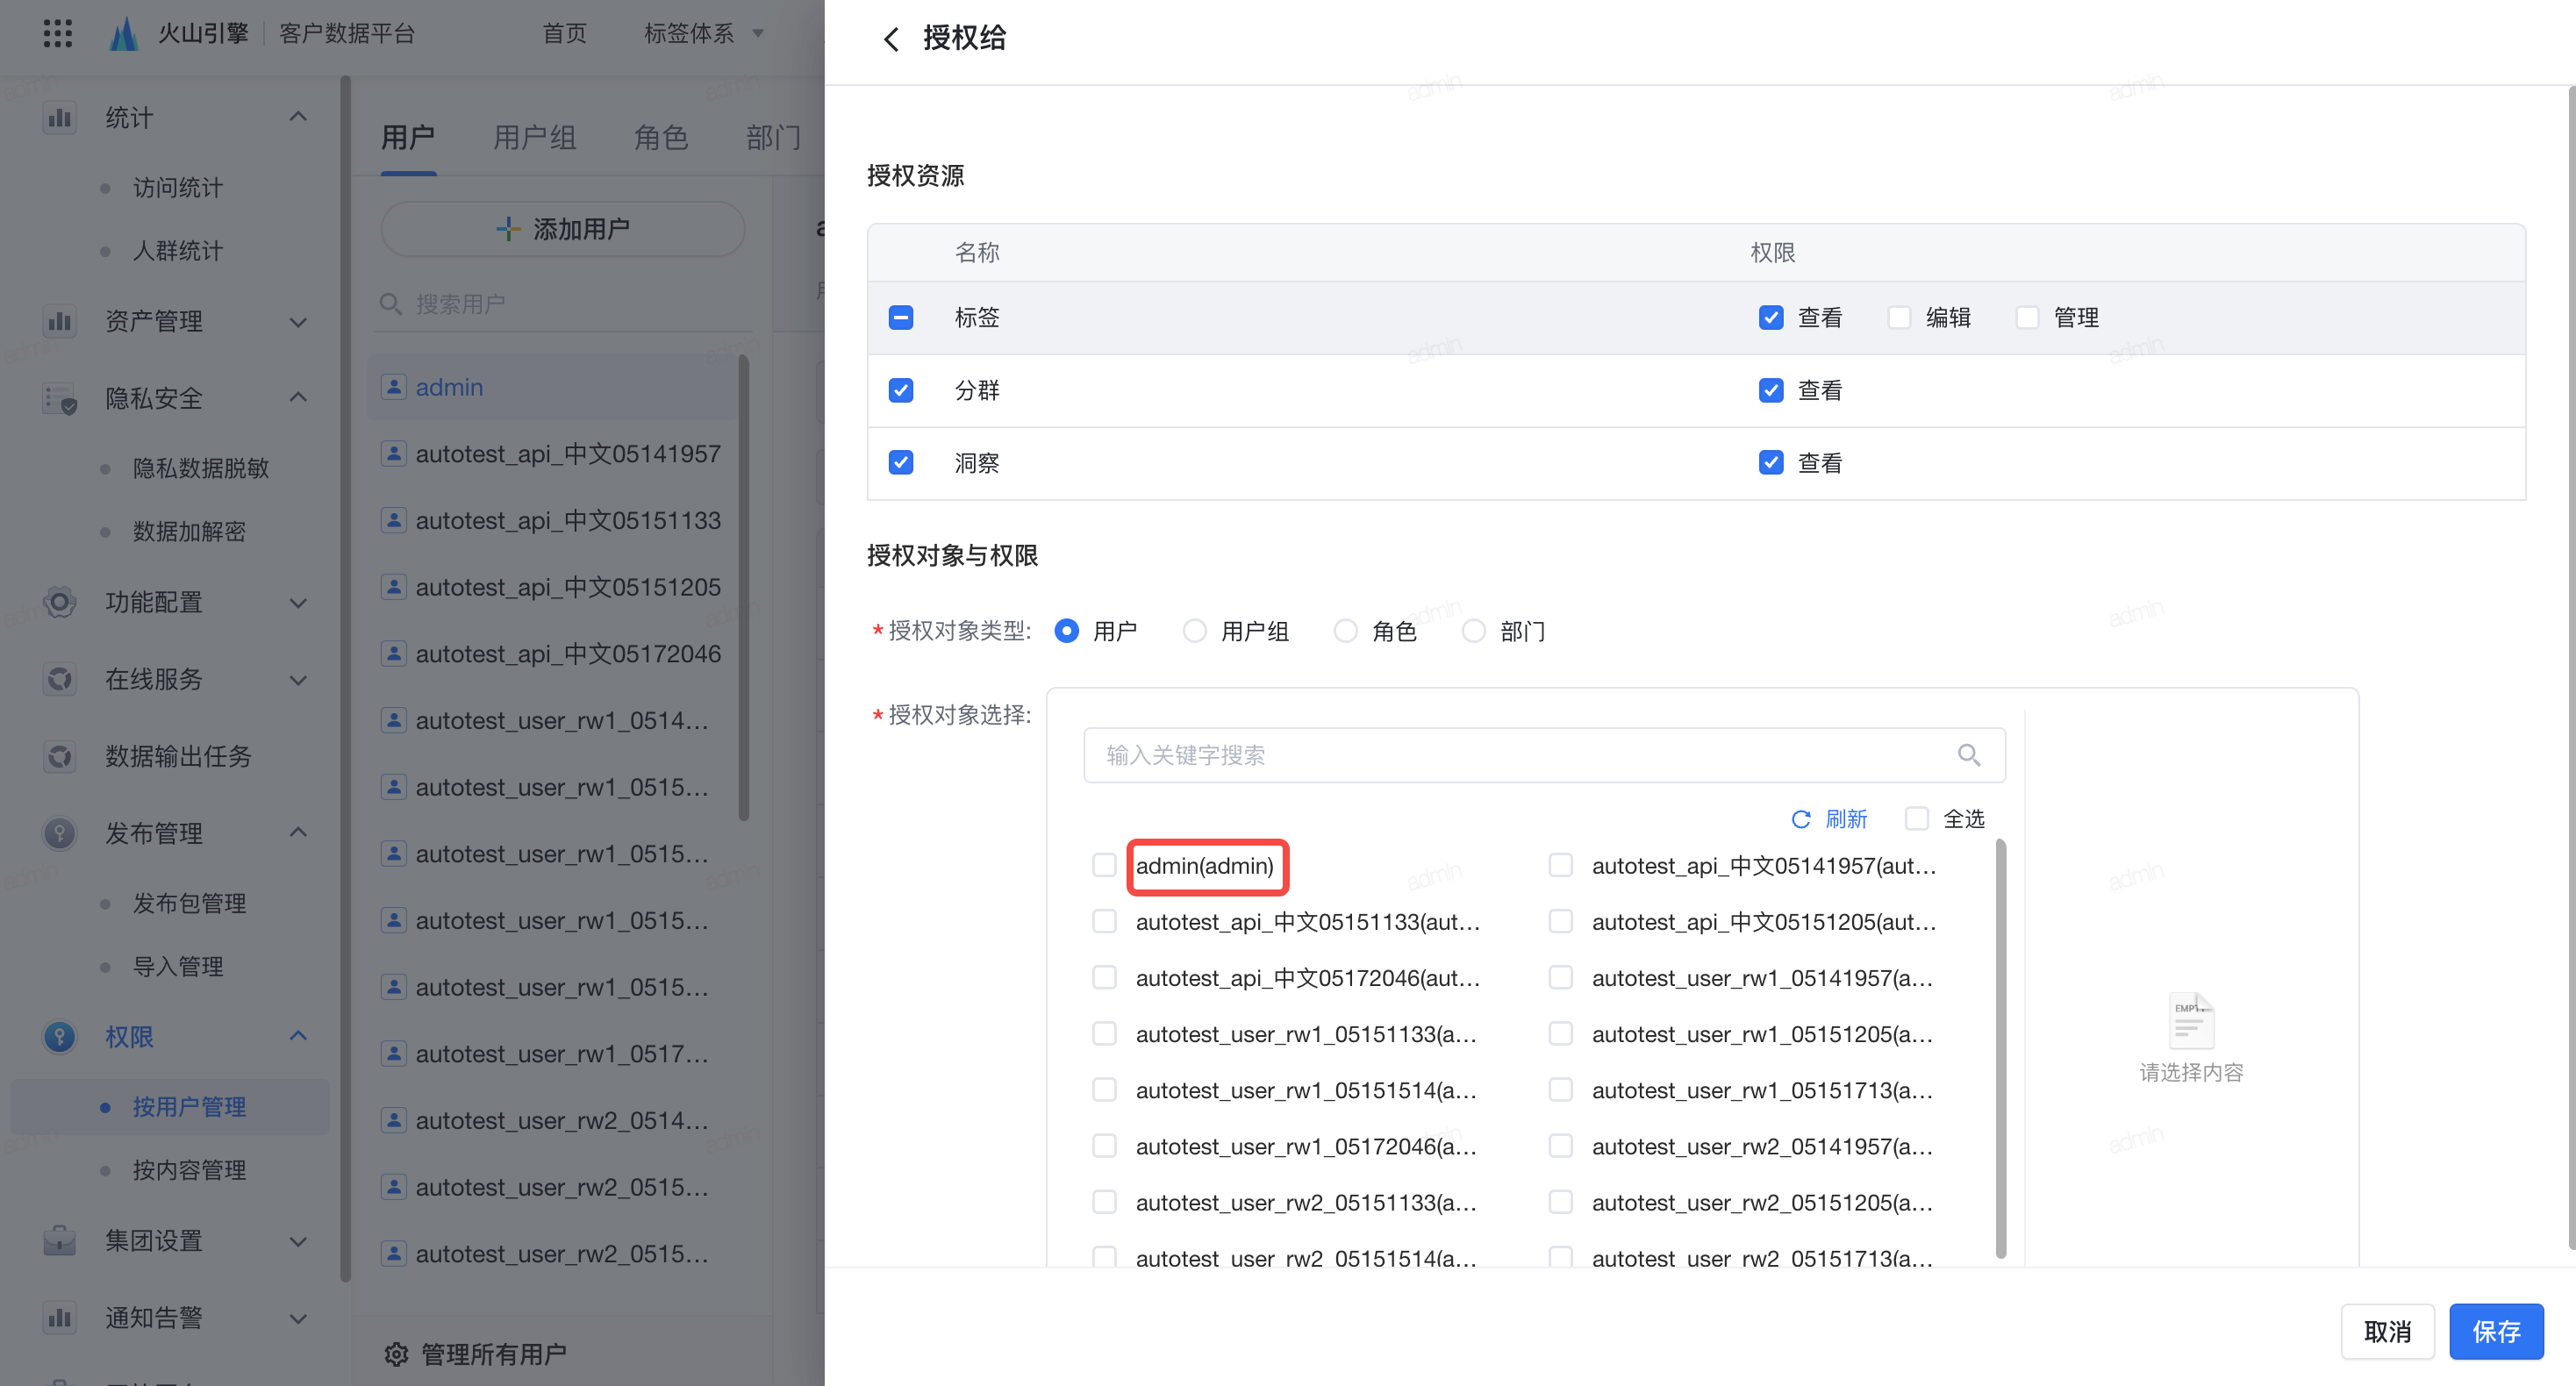Image resolution: width=2576 pixels, height=1386 pixels.
Task: Expand the 资产管理 sidebar section
Action: coord(298,322)
